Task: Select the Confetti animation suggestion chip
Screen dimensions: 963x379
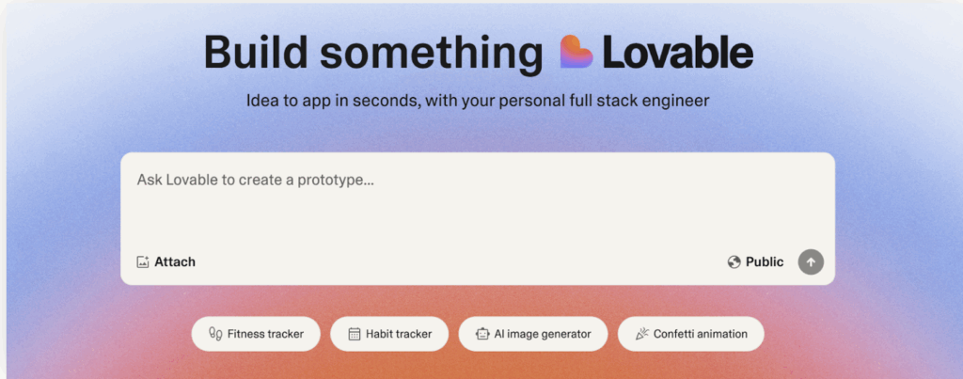Action: (691, 334)
